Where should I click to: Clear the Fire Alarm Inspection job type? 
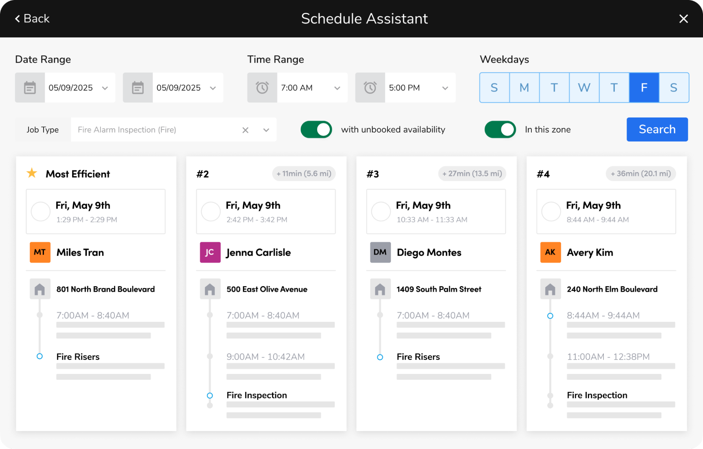[245, 130]
